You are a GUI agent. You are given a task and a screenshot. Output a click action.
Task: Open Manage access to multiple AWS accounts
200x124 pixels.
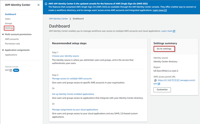(72, 79)
